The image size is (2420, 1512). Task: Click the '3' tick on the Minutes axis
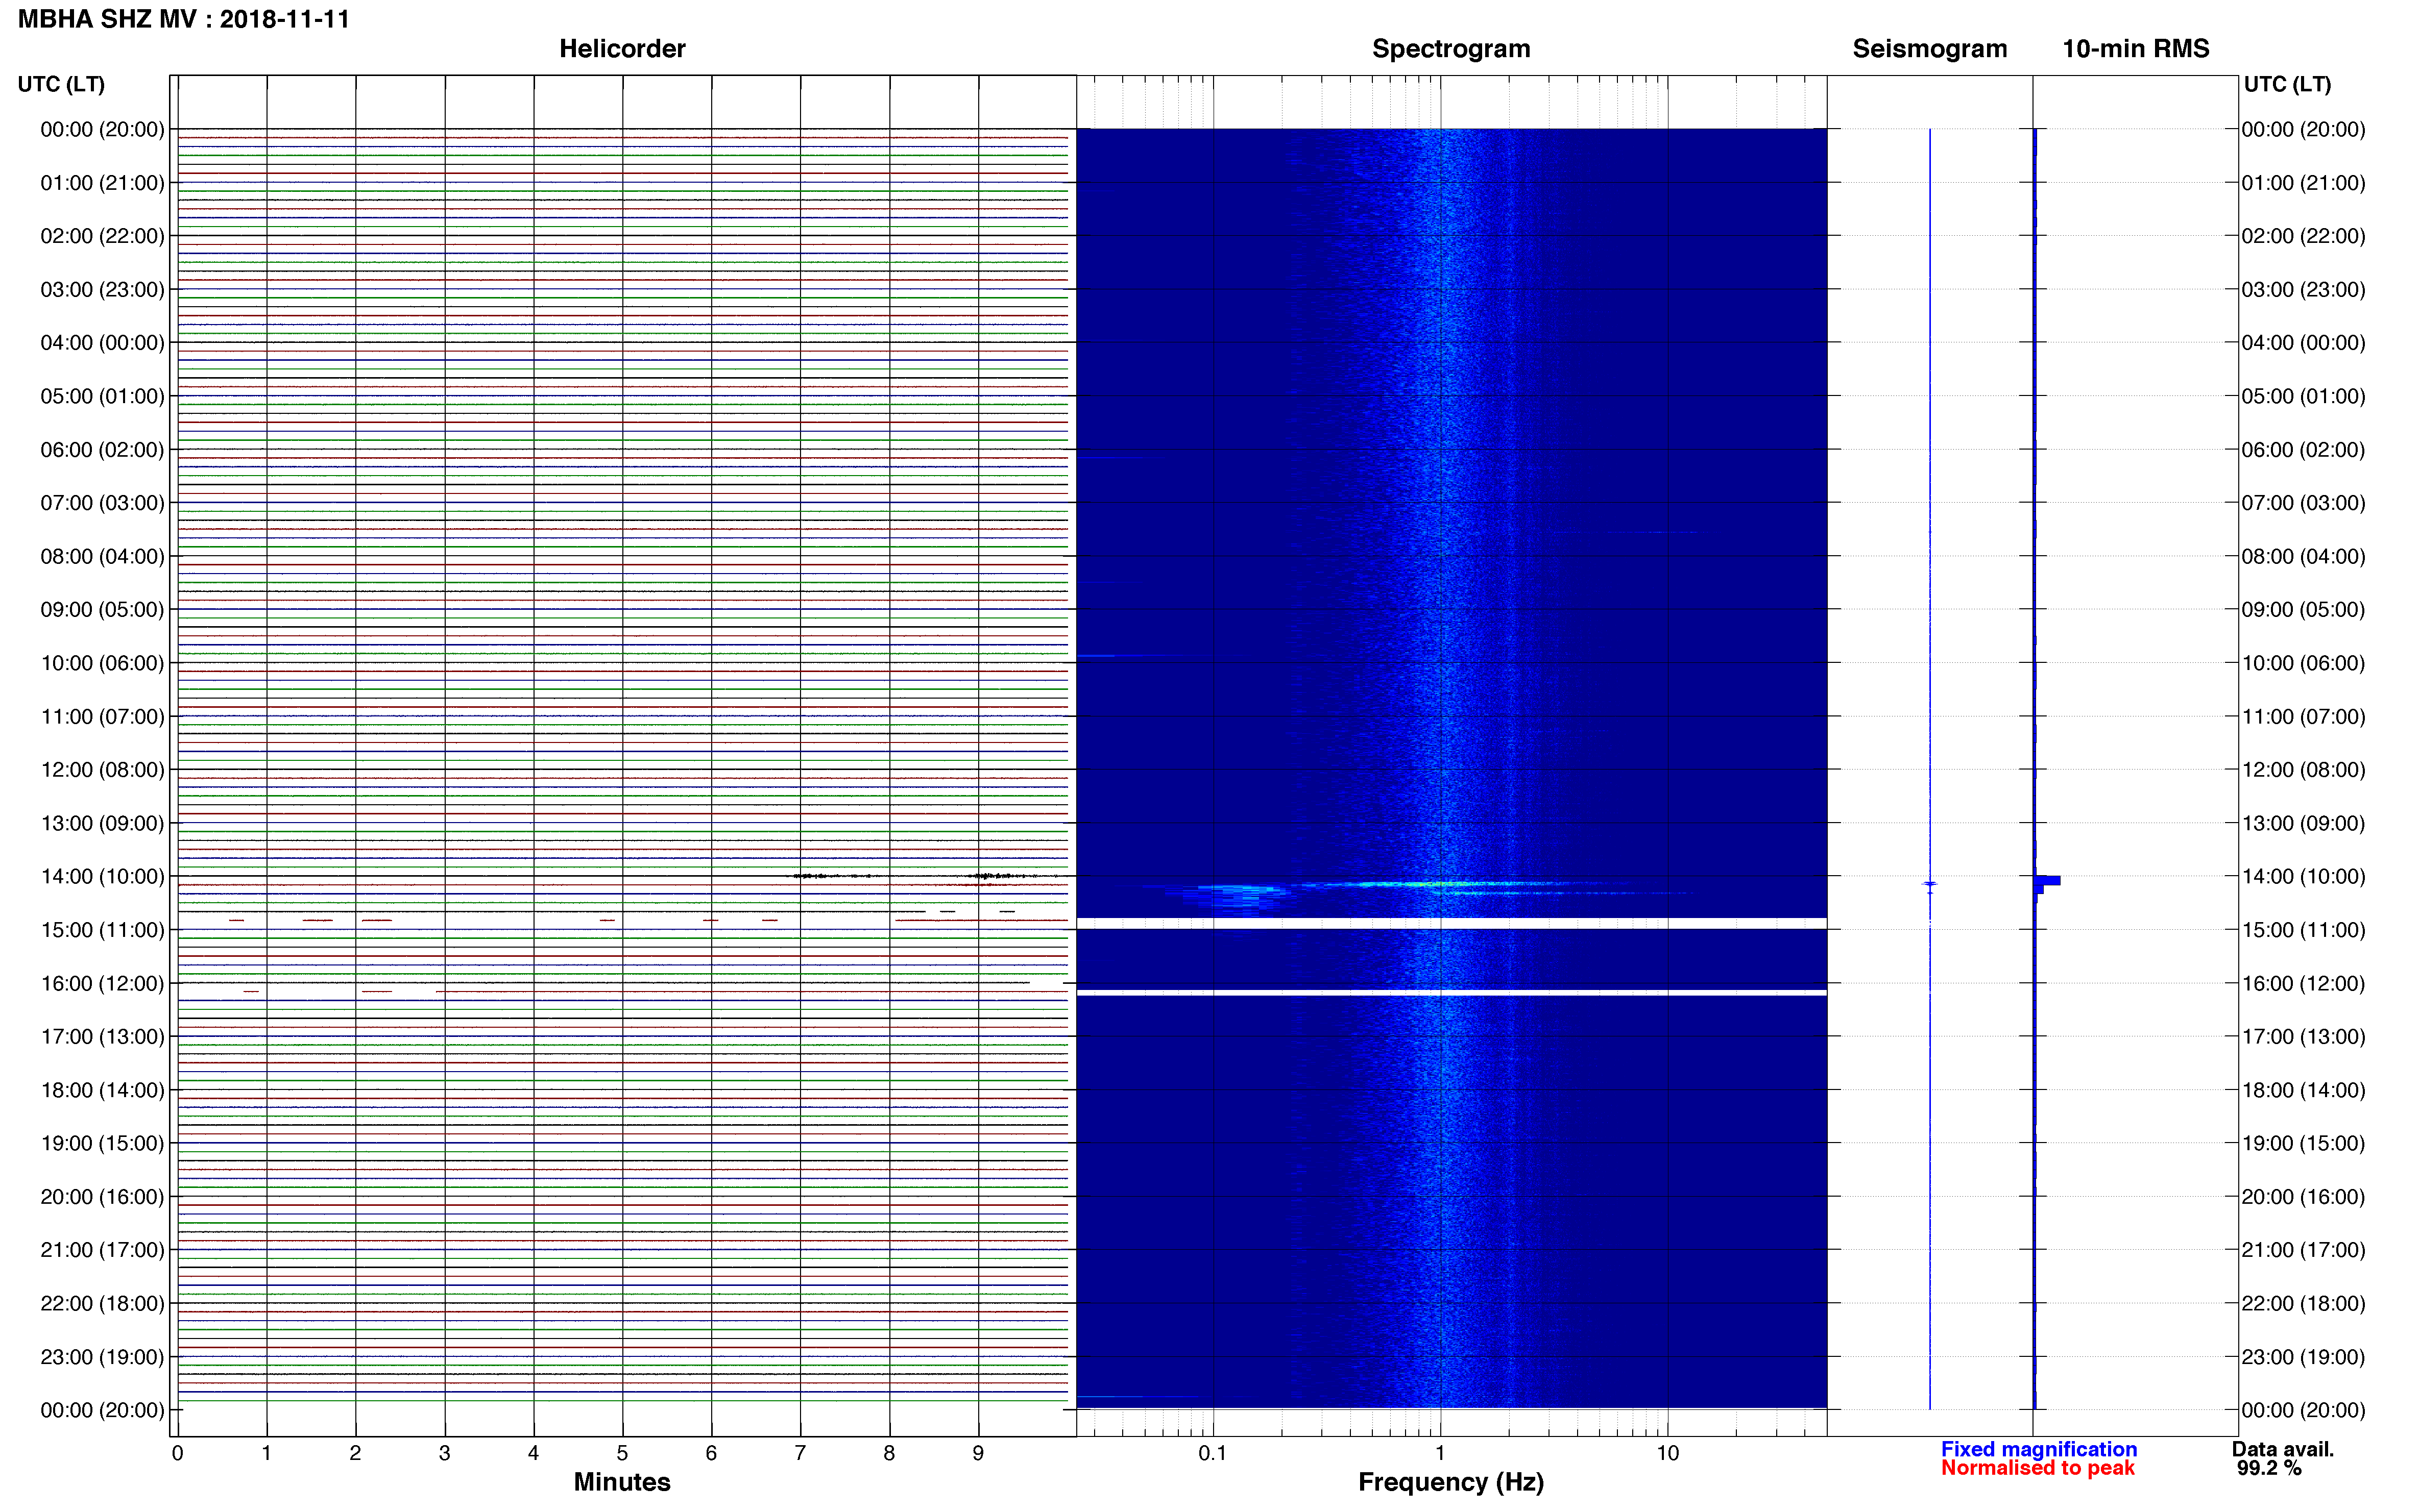444,1453
